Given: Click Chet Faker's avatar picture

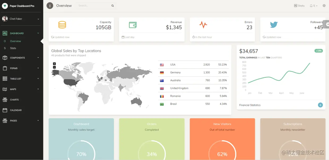Looking at the screenshot, I should click(x=5, y=19).
